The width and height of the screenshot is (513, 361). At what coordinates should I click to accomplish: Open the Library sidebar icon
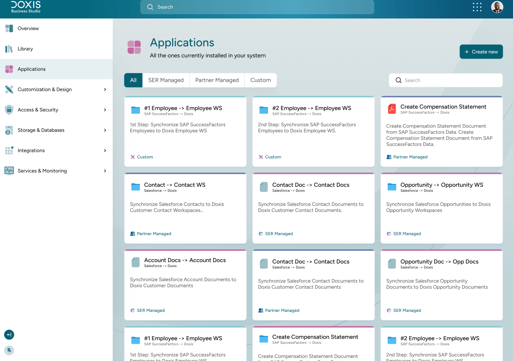pyautogui.click(x=9, y=49)
